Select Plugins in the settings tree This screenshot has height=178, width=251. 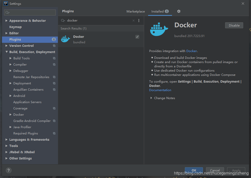30,40
